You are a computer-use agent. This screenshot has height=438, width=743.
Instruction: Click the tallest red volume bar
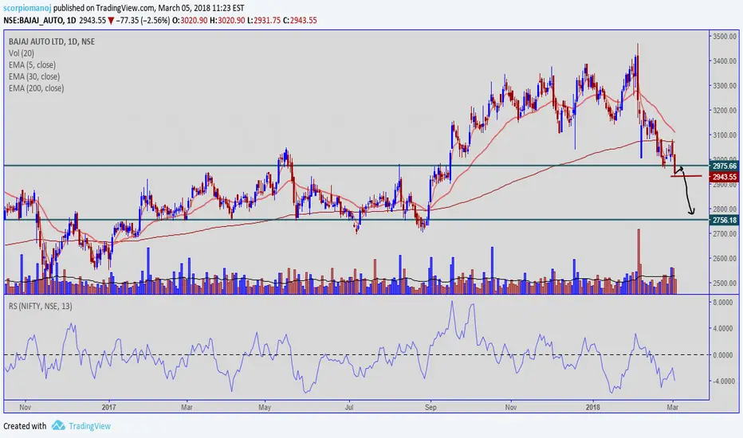[639, 261]
